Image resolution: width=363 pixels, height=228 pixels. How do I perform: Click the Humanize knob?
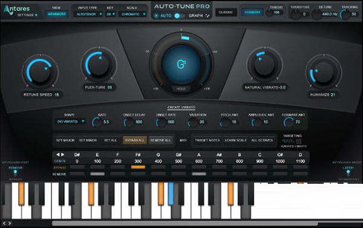[324, 71]
